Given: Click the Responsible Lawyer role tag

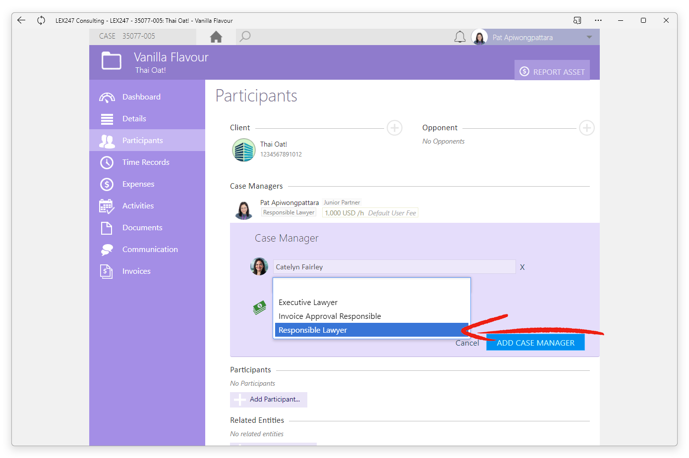Looking at the screenshot, I should tap(289, 212).
